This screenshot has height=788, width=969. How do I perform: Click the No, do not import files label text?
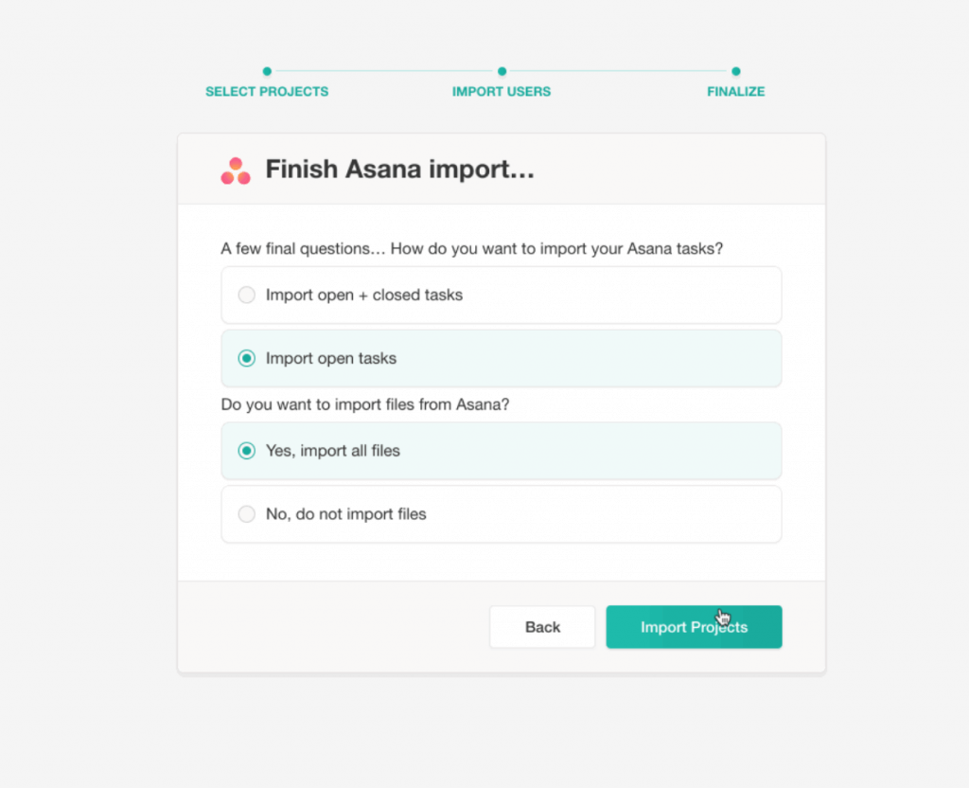(x=346, y=514)
